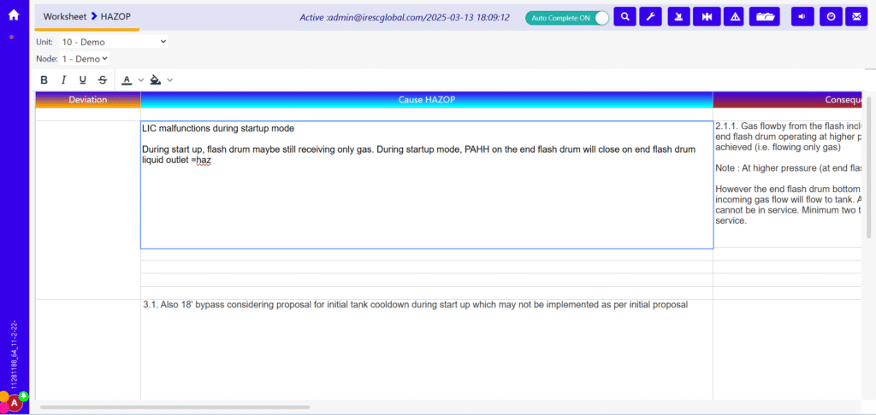This screenshot has height=415, width=876.
Task: Open the search magnifier tool
Action: pyautogui.click(x=625, y=17)
